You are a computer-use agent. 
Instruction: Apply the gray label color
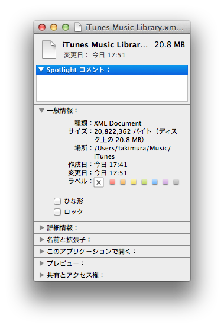tap(176, 182)
